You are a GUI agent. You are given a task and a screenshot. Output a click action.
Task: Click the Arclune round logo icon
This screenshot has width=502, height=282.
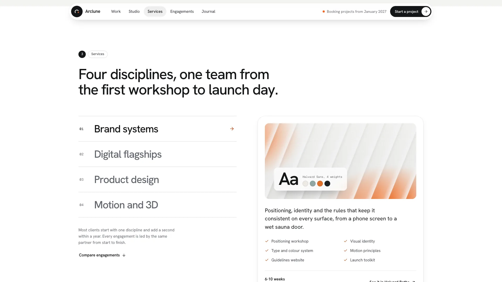click(x=77, y=11)
